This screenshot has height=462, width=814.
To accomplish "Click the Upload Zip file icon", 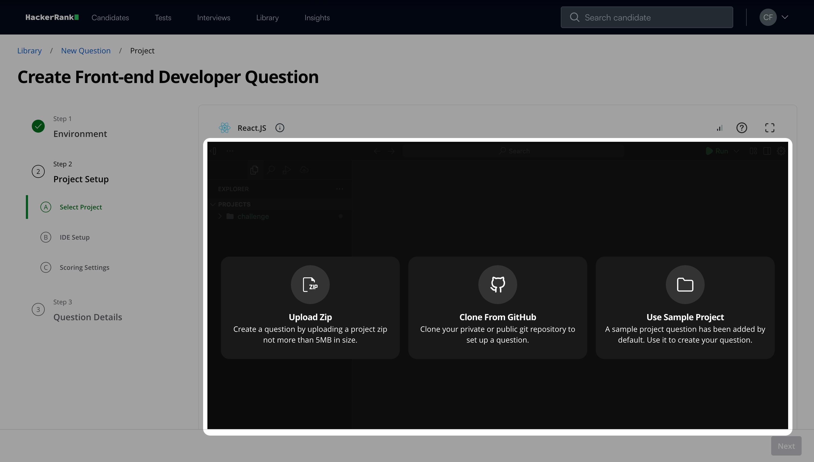I will click(310, 284).
